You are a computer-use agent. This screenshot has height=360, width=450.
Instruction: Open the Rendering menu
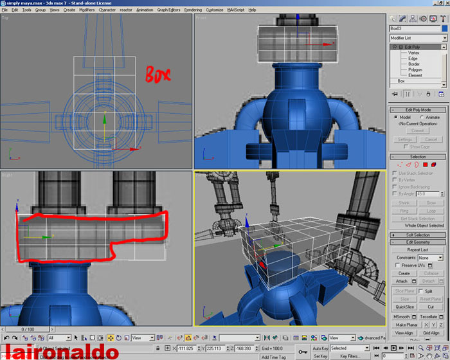[193, 10]
